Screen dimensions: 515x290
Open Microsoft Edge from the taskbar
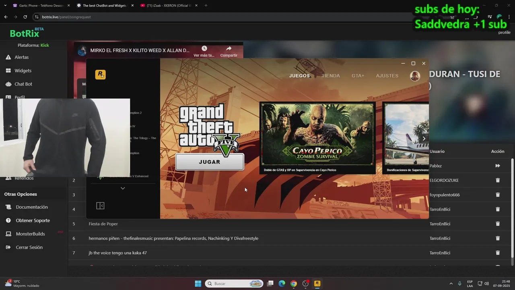(282, 284)
